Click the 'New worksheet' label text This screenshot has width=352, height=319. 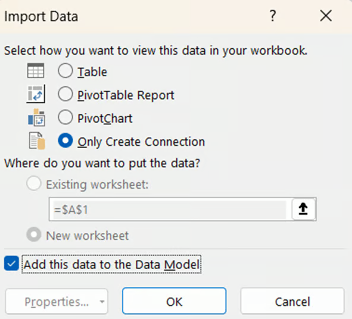click(x=88, y=236)
